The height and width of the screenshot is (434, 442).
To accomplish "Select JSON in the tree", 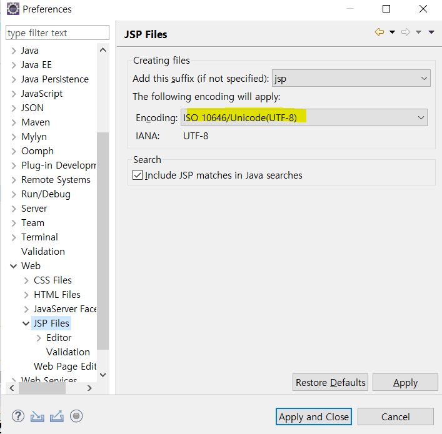I will [x=33, y=108].
